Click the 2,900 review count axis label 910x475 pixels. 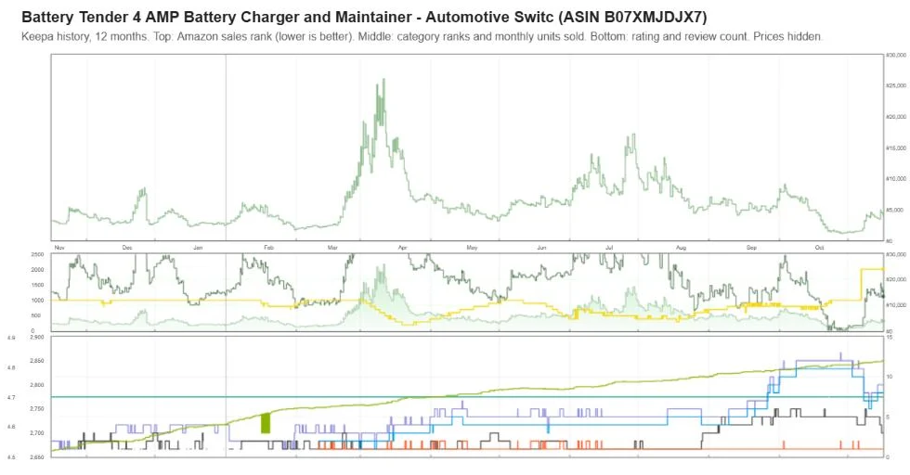click(x=36, y=337)
